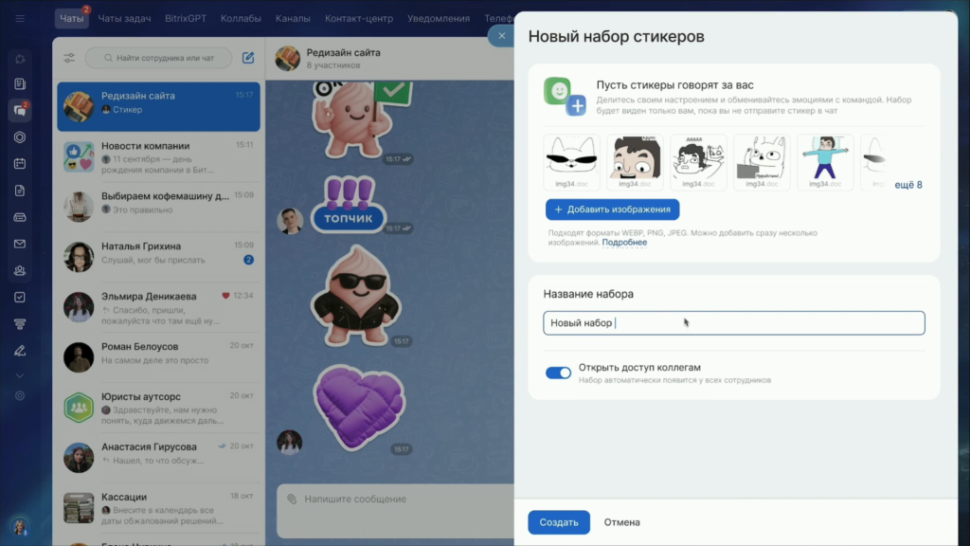This screenshot has height=546, width=970.
Task: Click the attach paperclip icon in message box
Action: 292,499
